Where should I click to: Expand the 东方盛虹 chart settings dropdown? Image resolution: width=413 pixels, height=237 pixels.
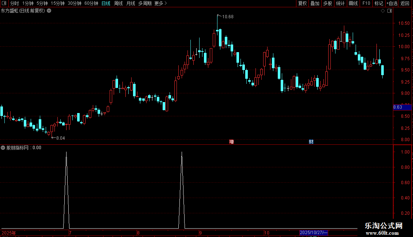(x=49, y=11)
